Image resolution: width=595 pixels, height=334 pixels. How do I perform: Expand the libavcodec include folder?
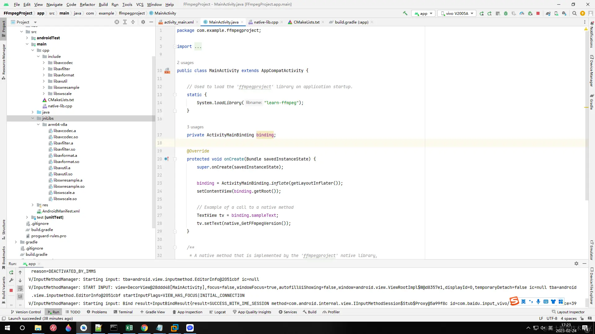(44, 62)
